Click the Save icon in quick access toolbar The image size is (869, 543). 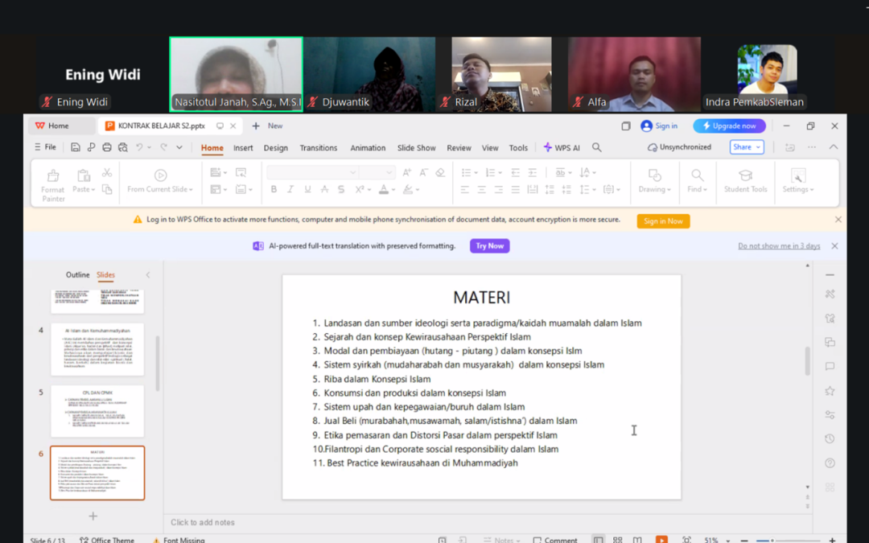click(x=76, y=147)
